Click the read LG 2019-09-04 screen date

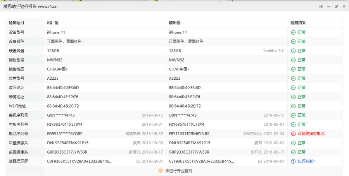tap(271, 161)
